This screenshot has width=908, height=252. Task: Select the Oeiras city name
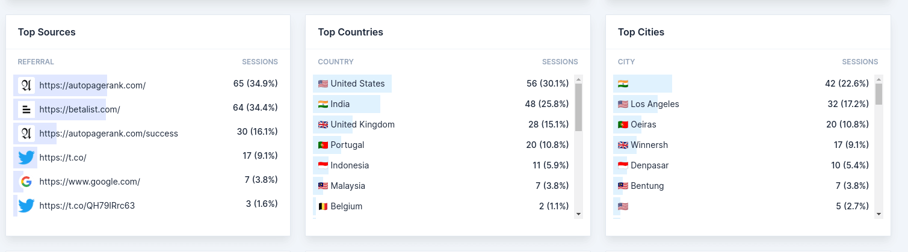point(643,124)
